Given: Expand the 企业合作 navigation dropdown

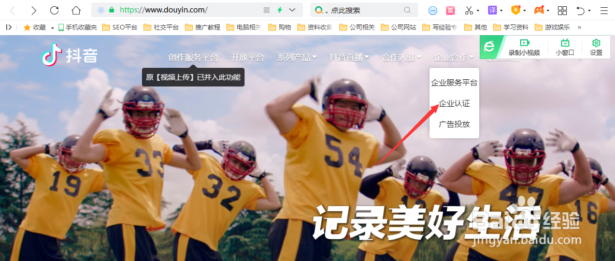Looking at the screenshot, I should [x=454, y=57].
